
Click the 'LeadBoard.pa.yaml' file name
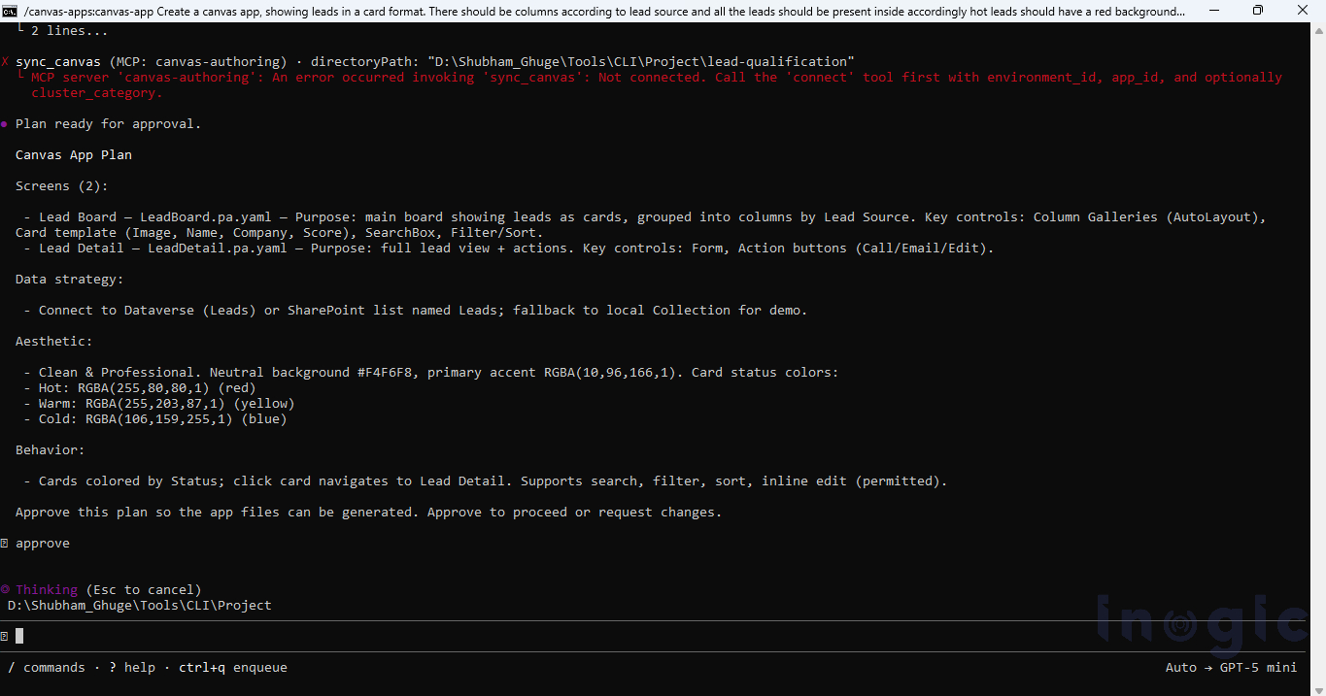[x=206, y=217]
